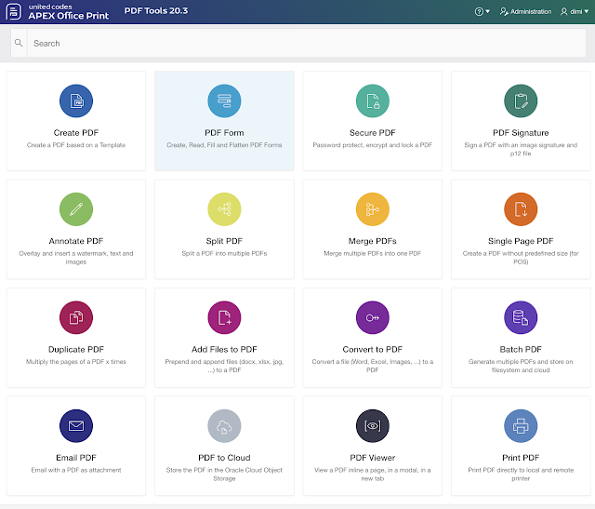The image size is (595, 509).
Task: Click 'Multiply the pages of a PDF x times'
Action: click(x=76, y=362)
